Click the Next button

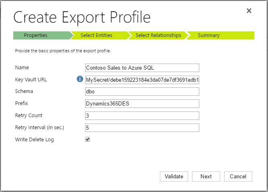coord(206,176)
